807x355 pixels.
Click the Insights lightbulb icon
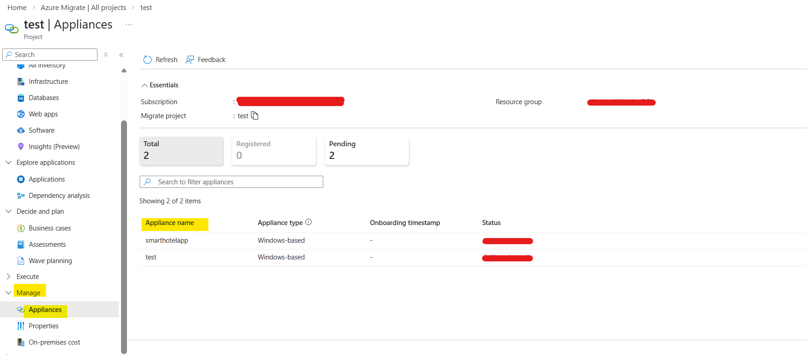pos(21,147)
